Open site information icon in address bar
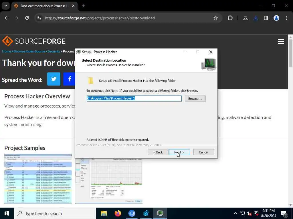293x219 pixels. click(x=39, y=18)
